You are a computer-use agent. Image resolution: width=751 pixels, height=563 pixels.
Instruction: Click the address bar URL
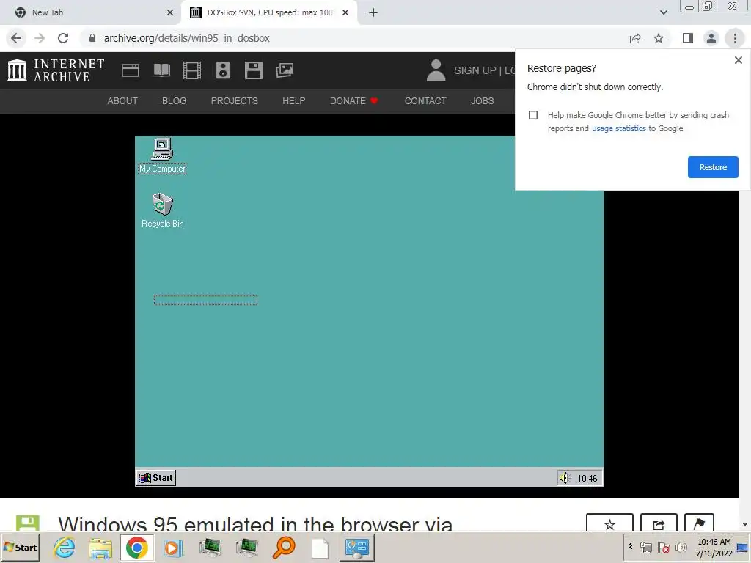pos(187,38)
